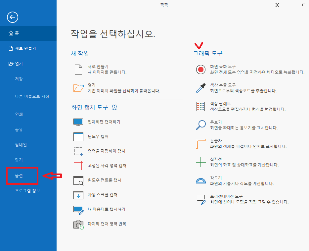Click the magnifier glass icon
The height and width of the screenshot is (251, 309).
(x=200, y=125)
